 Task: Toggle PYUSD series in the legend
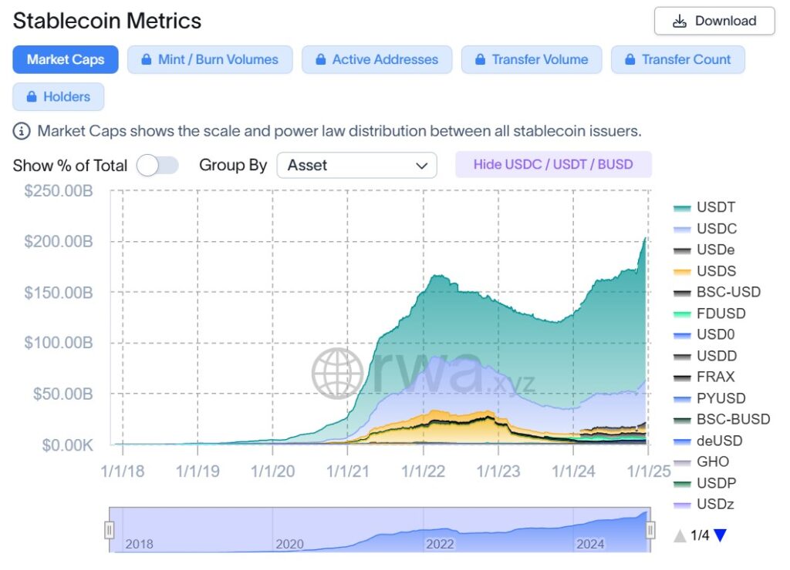click(x=704, y=398)
